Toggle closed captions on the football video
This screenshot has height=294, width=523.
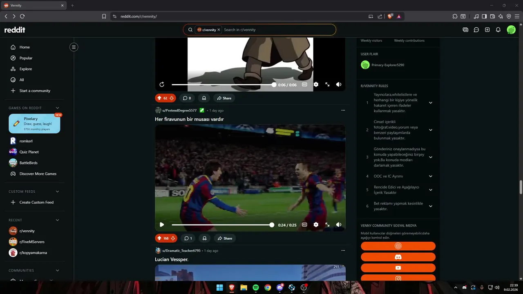click(x=304, y=225)
